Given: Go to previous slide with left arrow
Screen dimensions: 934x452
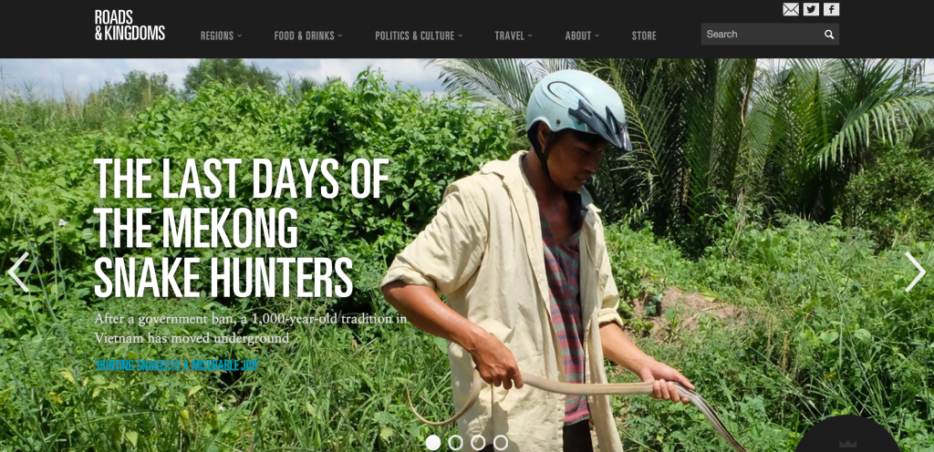Looking at the screenshot, I should click(18, 272).
